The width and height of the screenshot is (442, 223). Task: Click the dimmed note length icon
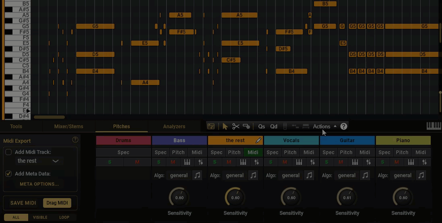pos(306,126)
